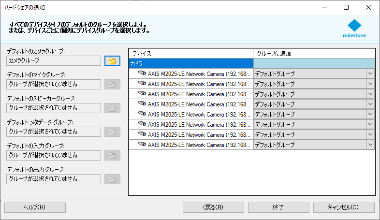This screenshot has height=220, width=380.
Task: Click folder icon beside デフォルトのマイクグループ field
Action: point(112,84)
